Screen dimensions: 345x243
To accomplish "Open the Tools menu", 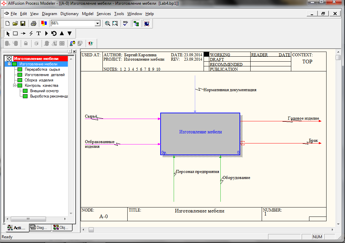I will tap(119, 14).
